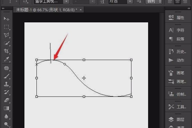Click the top-left transform handle

[36, 60]
